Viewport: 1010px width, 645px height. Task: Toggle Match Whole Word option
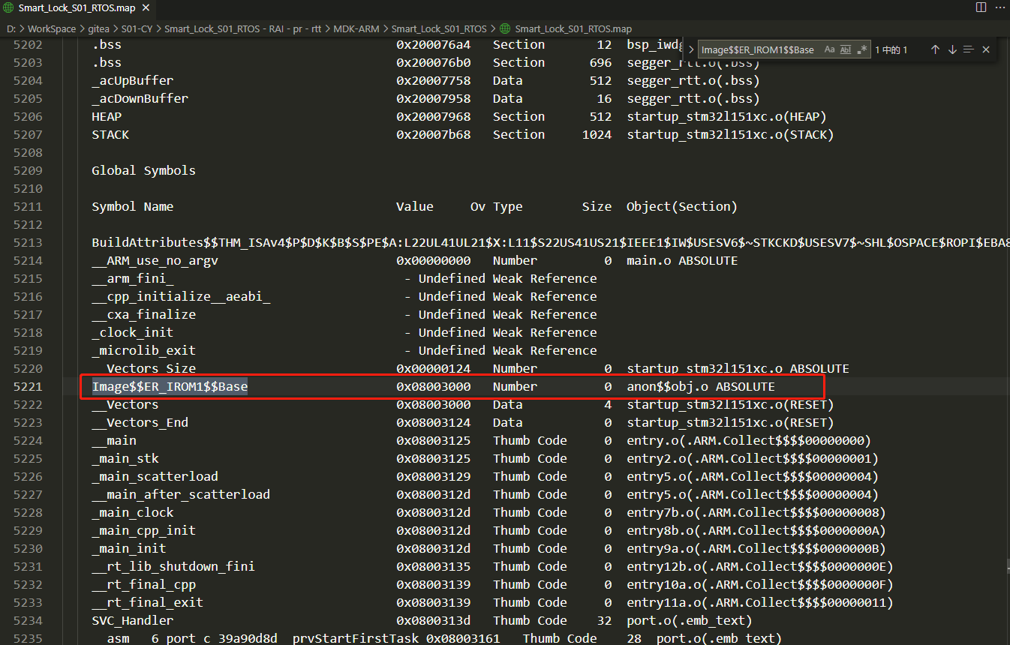pyautogui.click(x=846, y=49)
